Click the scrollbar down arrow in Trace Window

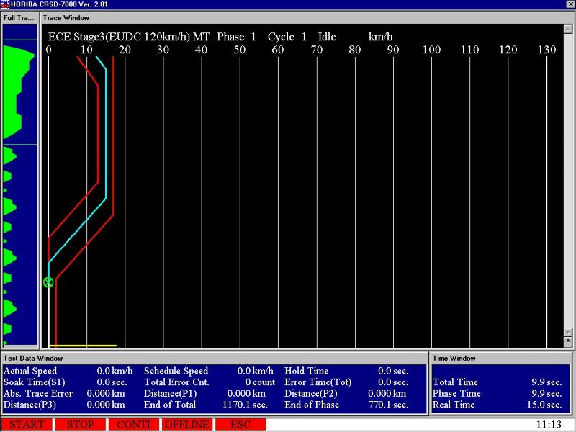(568, 331)
